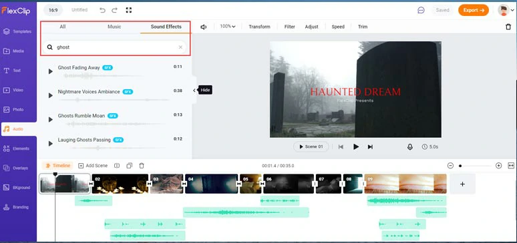The width and height of the screenshot is (517, 243).
Task: Click the undo arrow icon
Action: [x=103, y=10]
